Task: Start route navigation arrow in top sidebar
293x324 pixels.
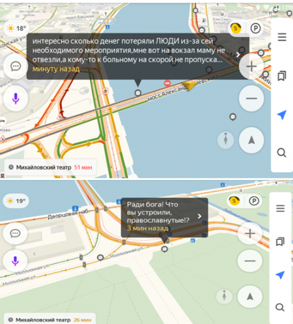Action: click(282, 115)
